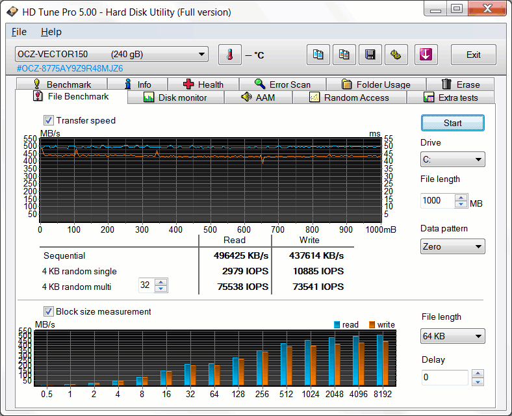Go to the Random Access tab
512x416 pixels.
350,97
